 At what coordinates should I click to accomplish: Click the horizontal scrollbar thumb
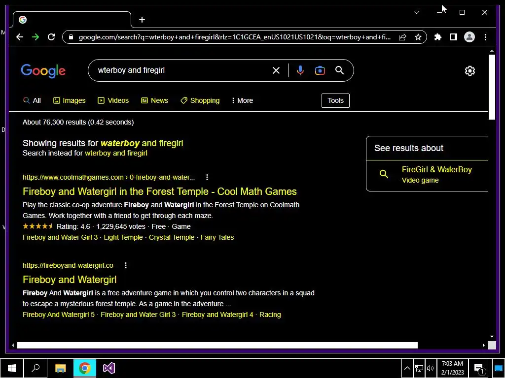(x=217, y=345)
